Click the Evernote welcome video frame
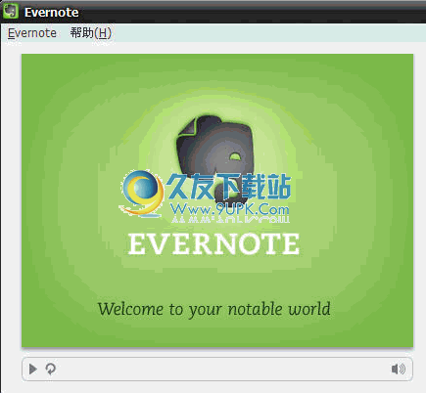The width and height of the screenshot is (426, 393). 217,200
